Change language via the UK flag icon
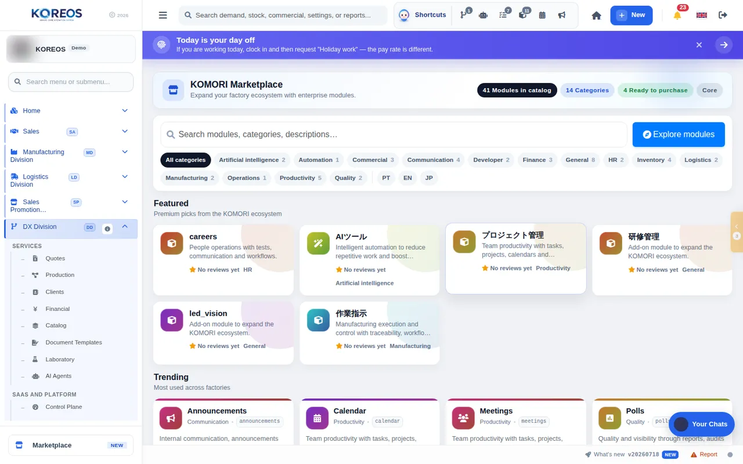This screenshot has width=743, height=464. (x=702, y=15)
